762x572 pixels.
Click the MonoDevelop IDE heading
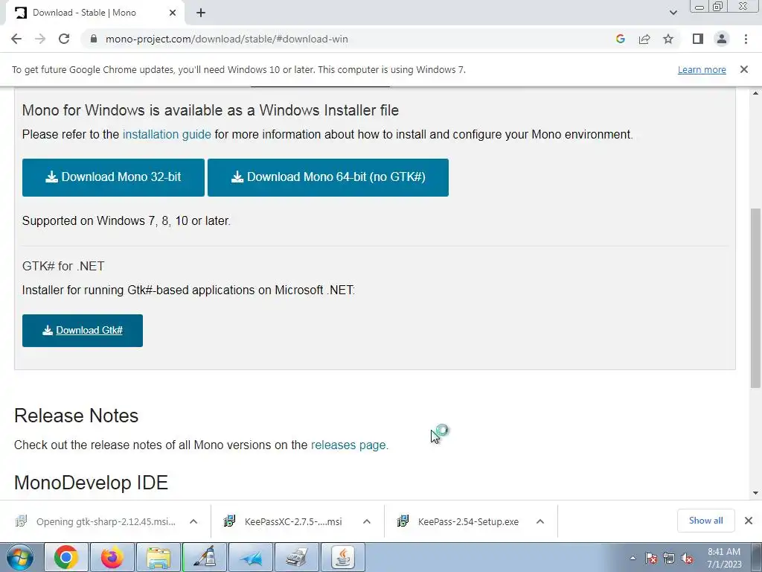[x=92, y=483]
